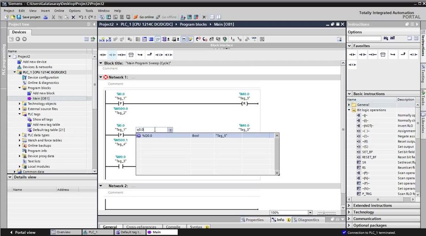Collapse the Favorites section in Instructions
Image resolution: width=426 pixels, height=236 pixels.
[x=350, y=46]
